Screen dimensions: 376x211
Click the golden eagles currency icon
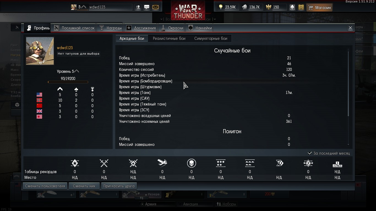[x=268, y=7]
